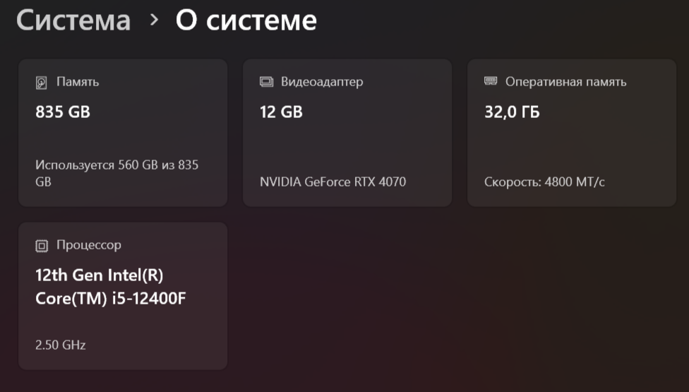Click the 2.50 GHz processor speed

[x=60, y=345]
